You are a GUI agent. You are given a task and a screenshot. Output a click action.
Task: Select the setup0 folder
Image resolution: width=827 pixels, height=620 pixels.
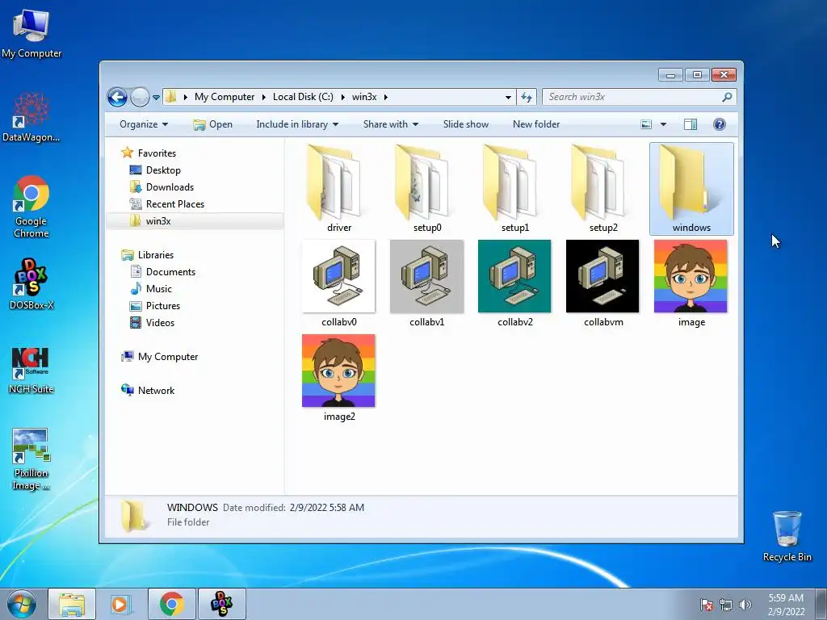click(426, 187)
